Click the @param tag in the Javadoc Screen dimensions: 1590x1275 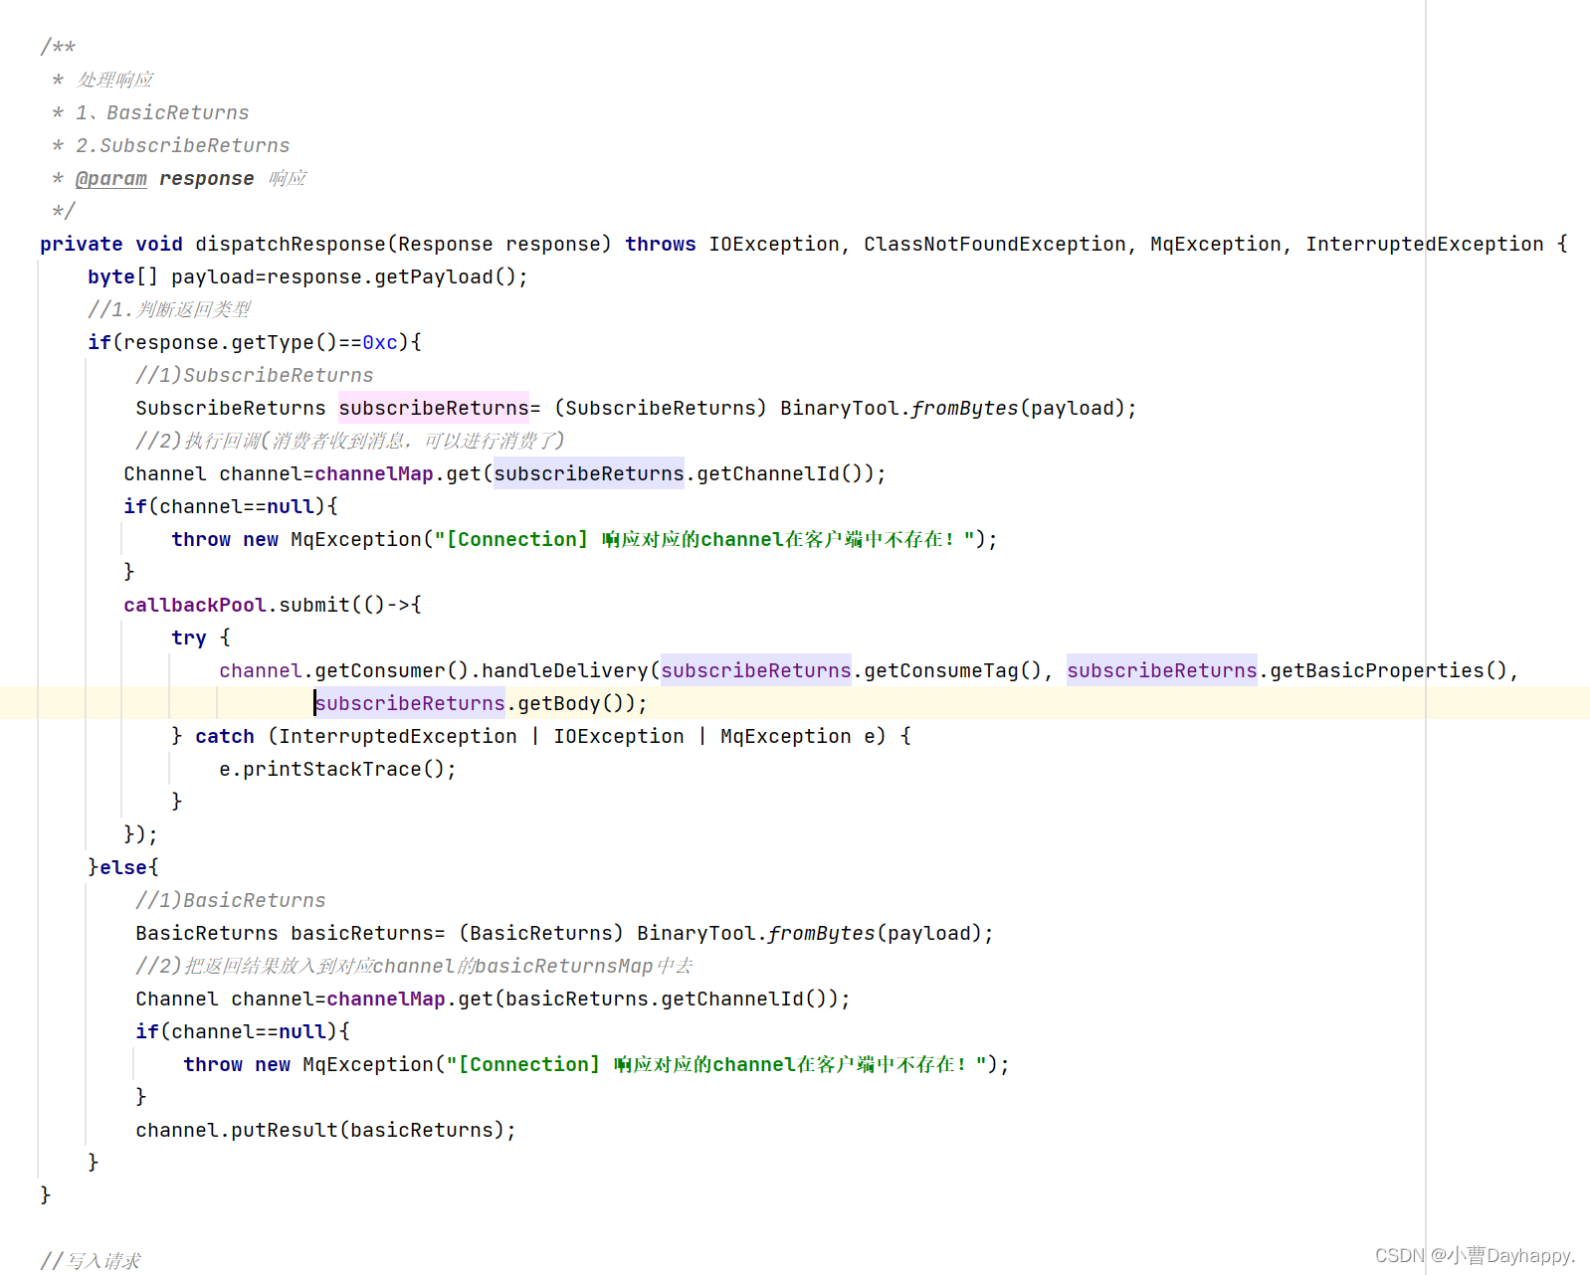[x=111, y=178]
